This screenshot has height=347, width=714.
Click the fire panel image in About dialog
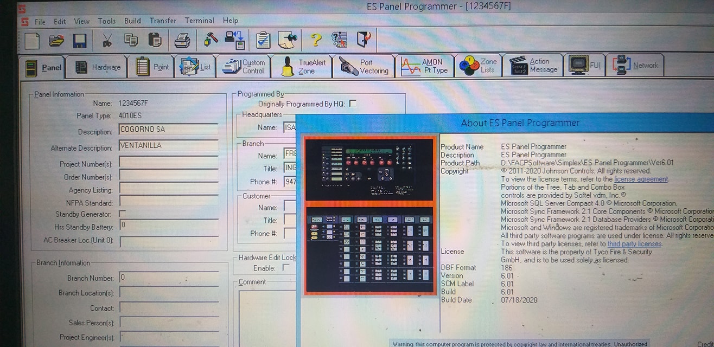(369, 215)
